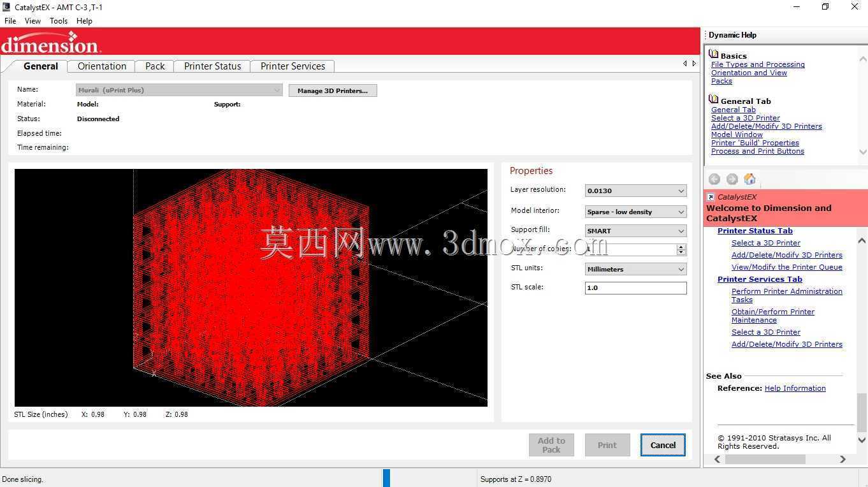
Task: Click help content scrollbar down arrow
Action: [862, 440]
